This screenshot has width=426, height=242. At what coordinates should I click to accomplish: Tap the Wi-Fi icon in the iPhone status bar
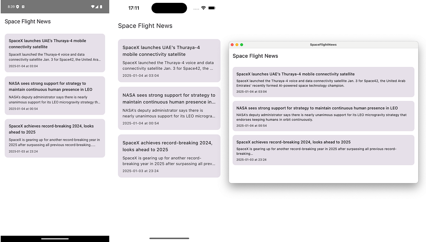[x=203, y=8]
